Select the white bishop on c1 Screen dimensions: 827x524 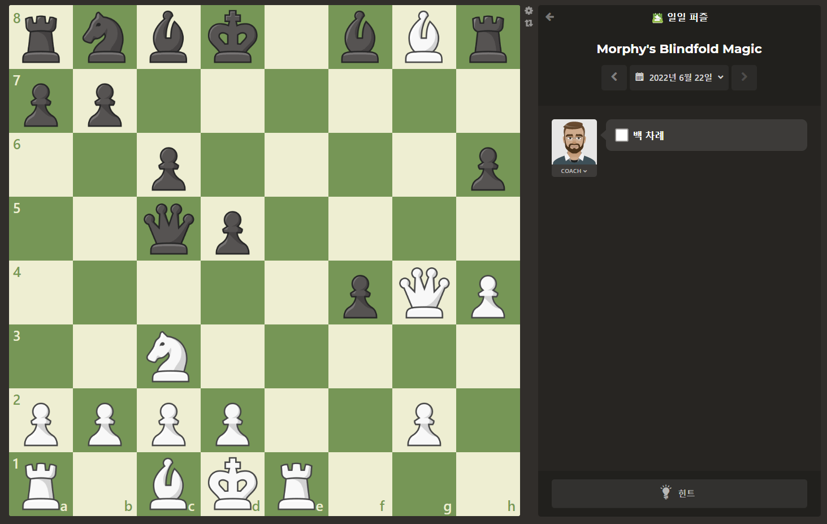tap(168, 484)
